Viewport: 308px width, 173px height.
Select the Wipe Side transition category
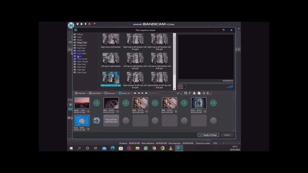79,70
